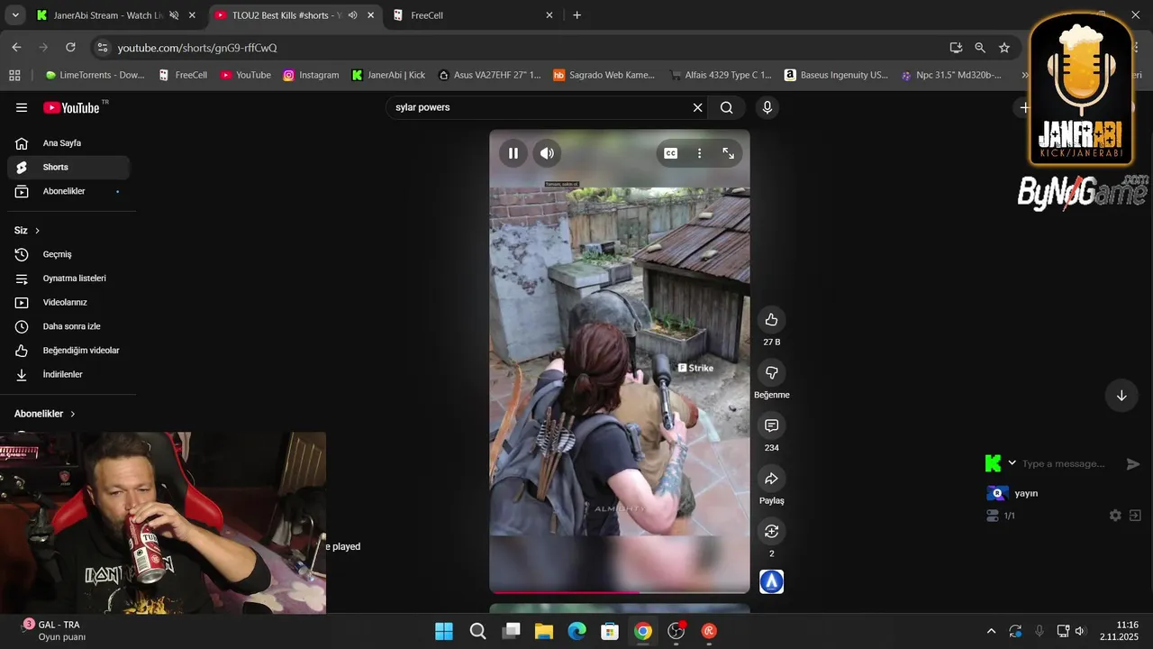Open Oynatma listeleri playlists
This screenshot has width=1153, height=649.
pyautogui.click(x=68, y=279)
